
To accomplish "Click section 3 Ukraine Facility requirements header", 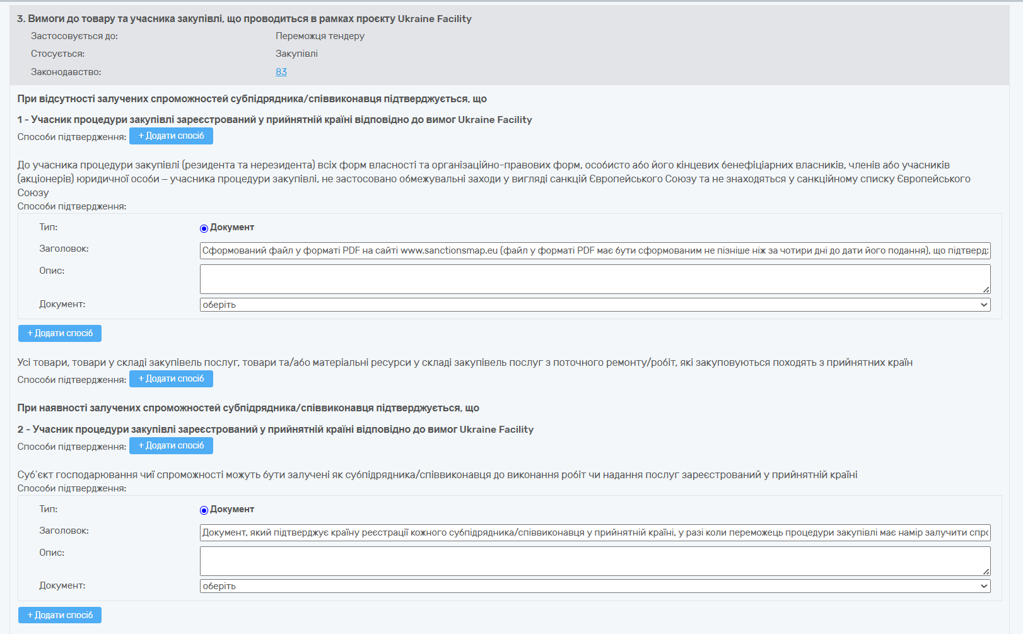I will pyautogui.click(x=244, y=19).
